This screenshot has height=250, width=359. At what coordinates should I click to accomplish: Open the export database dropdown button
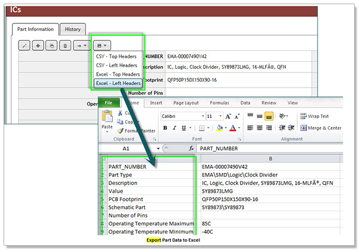pos(102,46)
